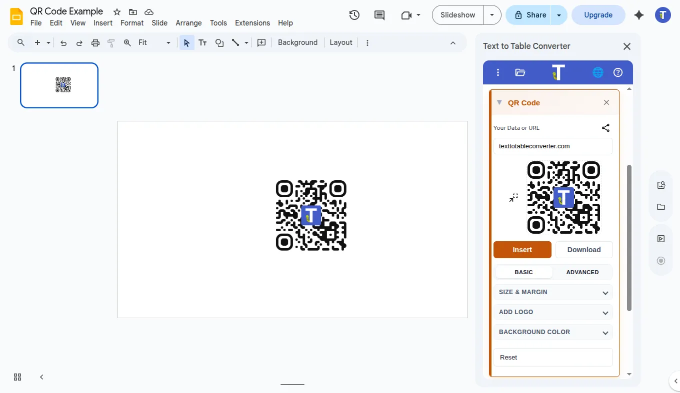This screenshot has height=393, width=680.
Task: Open the Extensions menu
Action: (x=252, y=23)
